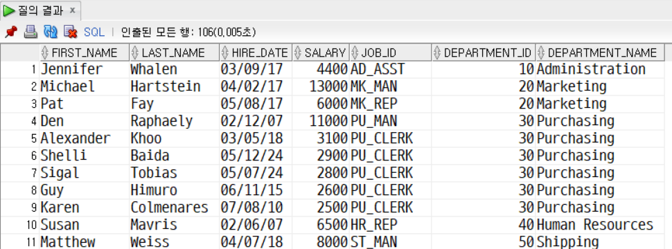Select the cell 'Khoo'
672x249 pixels.
click(x=174, y=138)
